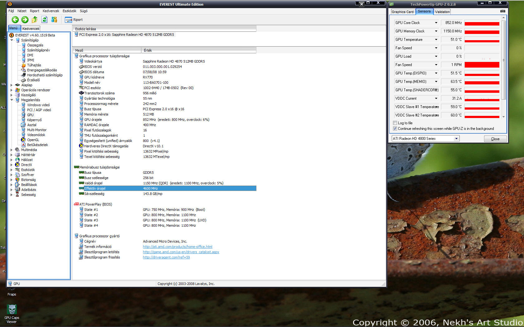The height and width of the screenshot is (327, 524).
Task: Click the camera screenshot icon in GPU-Z
Action: [x=502, y=11]
